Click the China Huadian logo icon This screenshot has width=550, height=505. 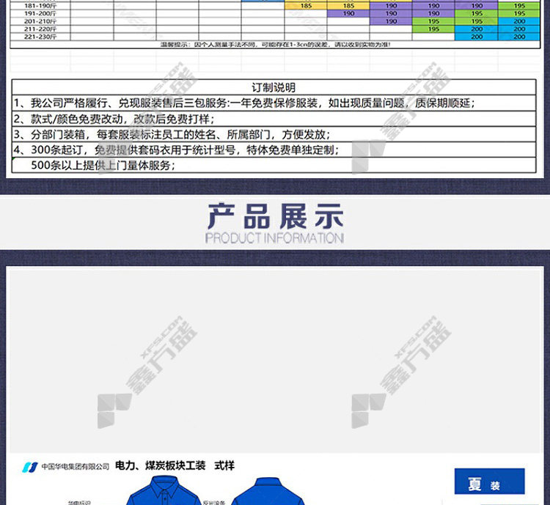[x=29, y=467]
